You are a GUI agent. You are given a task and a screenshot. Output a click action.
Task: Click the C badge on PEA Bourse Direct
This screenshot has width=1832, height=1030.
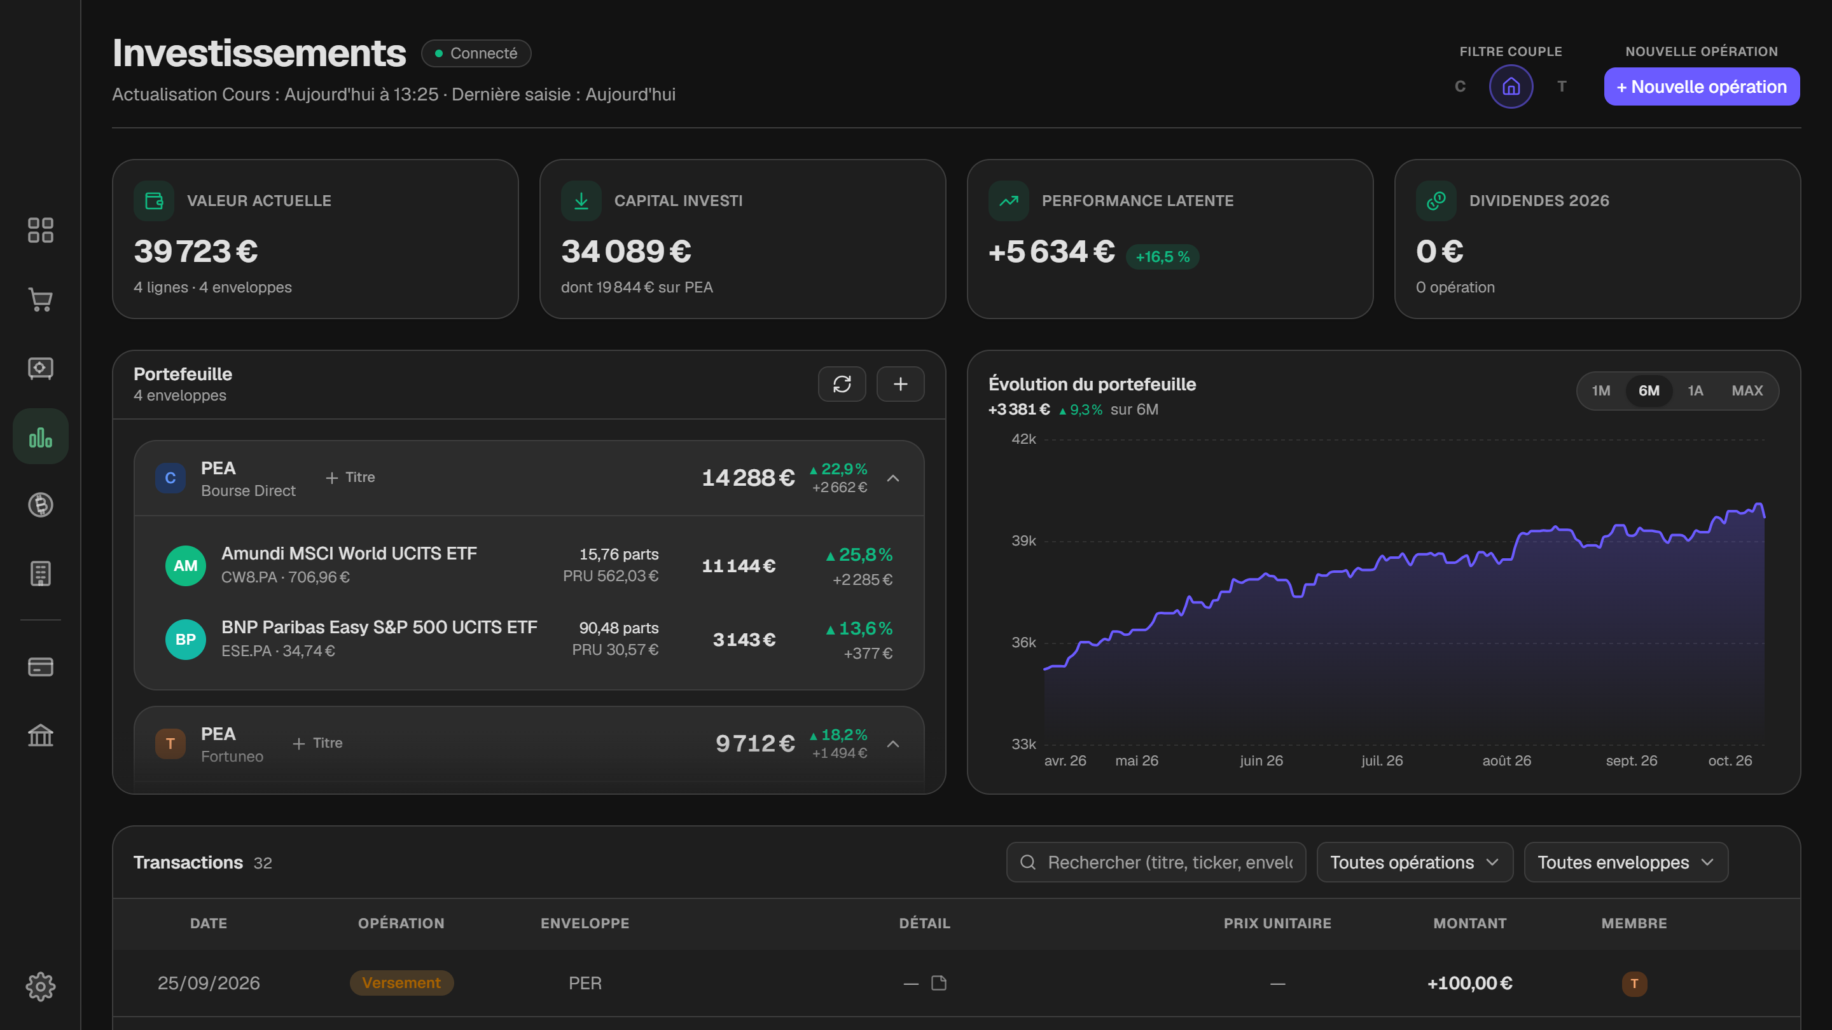point(170,478)
